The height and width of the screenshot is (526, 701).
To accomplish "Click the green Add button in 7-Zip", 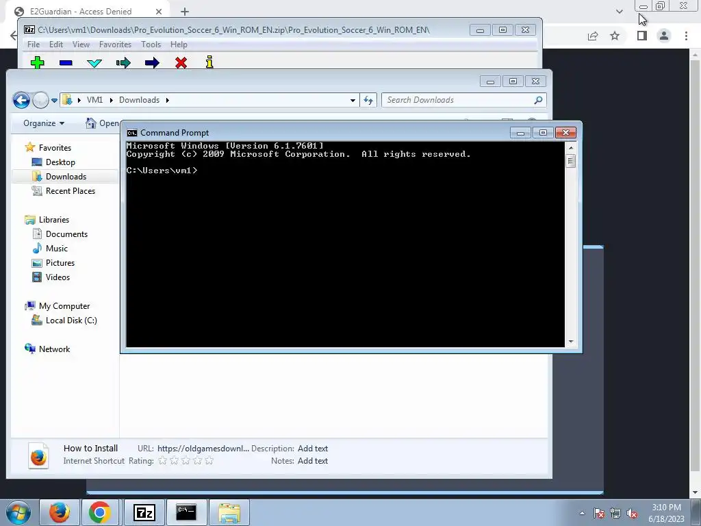I will point(38,62).
